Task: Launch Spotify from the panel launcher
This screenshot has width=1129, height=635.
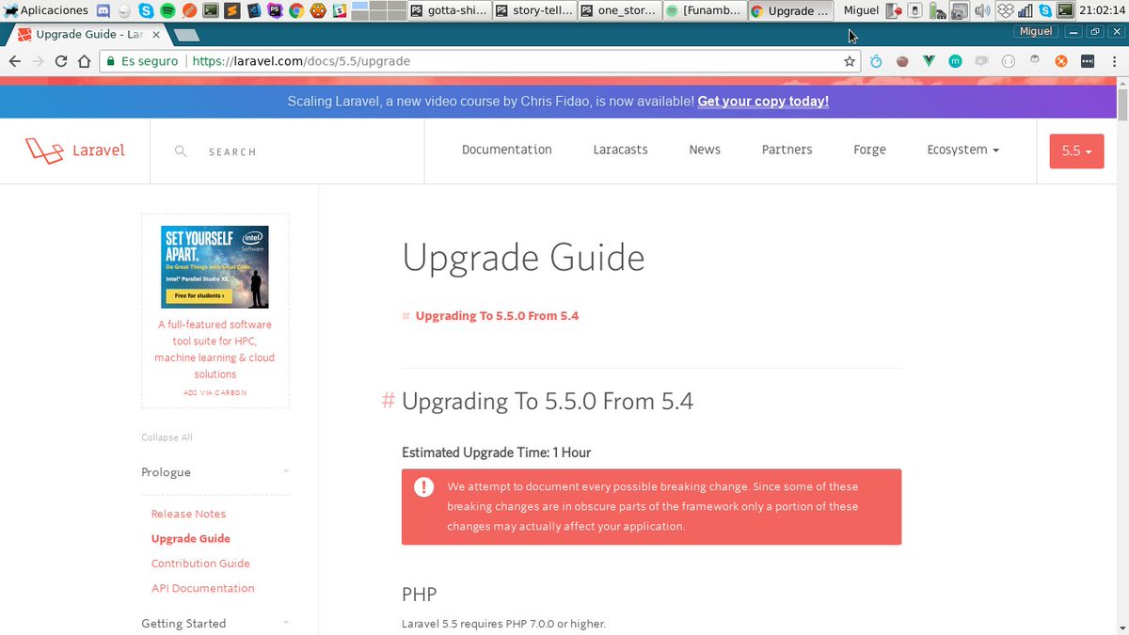Action: [x=167, y=10]
